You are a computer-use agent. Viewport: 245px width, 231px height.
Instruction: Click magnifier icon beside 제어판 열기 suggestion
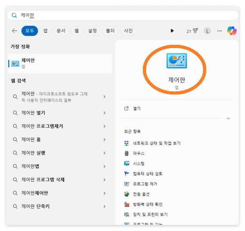pyautogui.click(x=15, y=113)
